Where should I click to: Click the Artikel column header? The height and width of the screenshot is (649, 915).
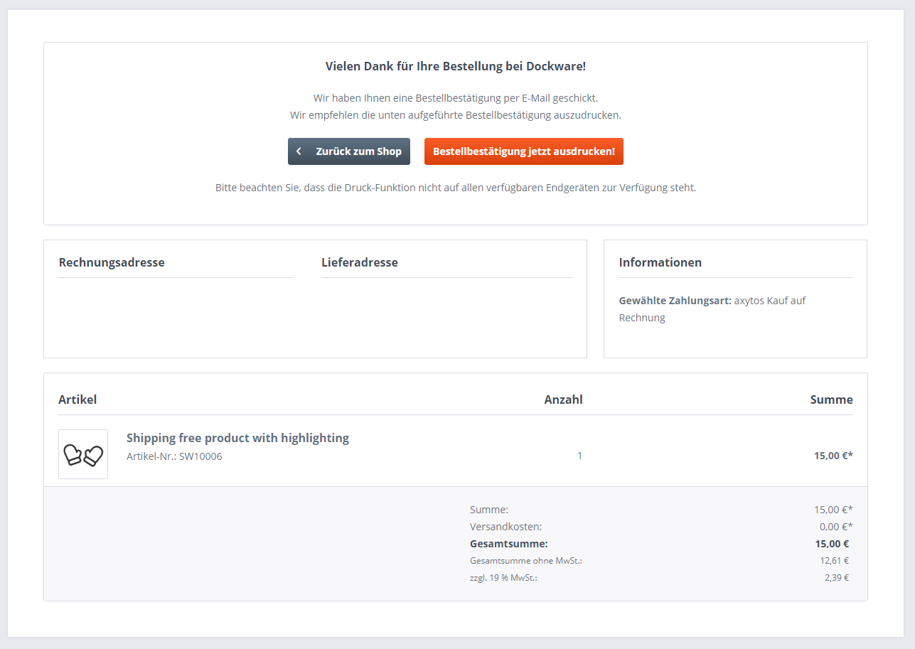[77, 399]
